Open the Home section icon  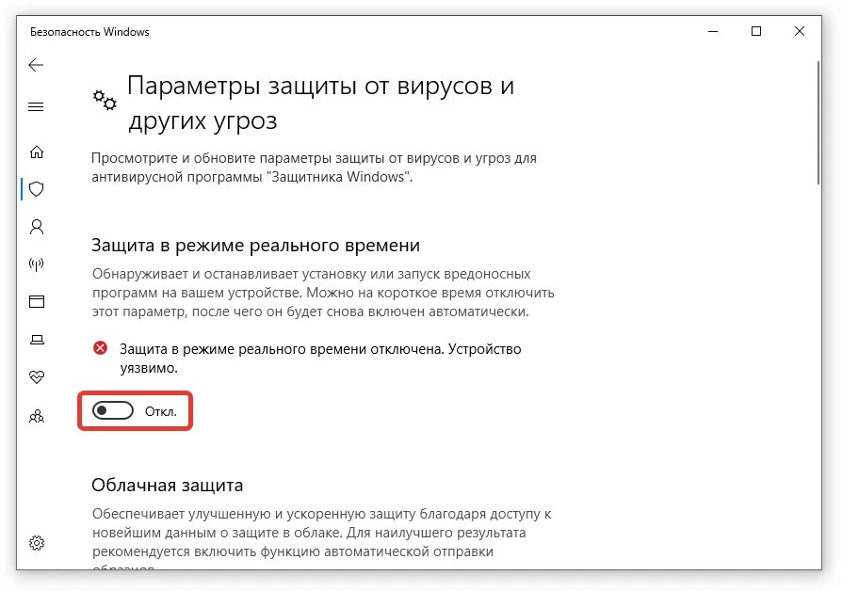coord(37,152)
